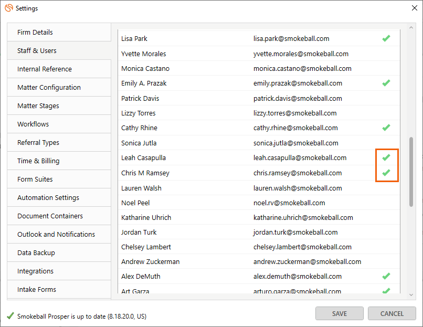Close the Settings window
423x327 pixels.
pos(415,8)
